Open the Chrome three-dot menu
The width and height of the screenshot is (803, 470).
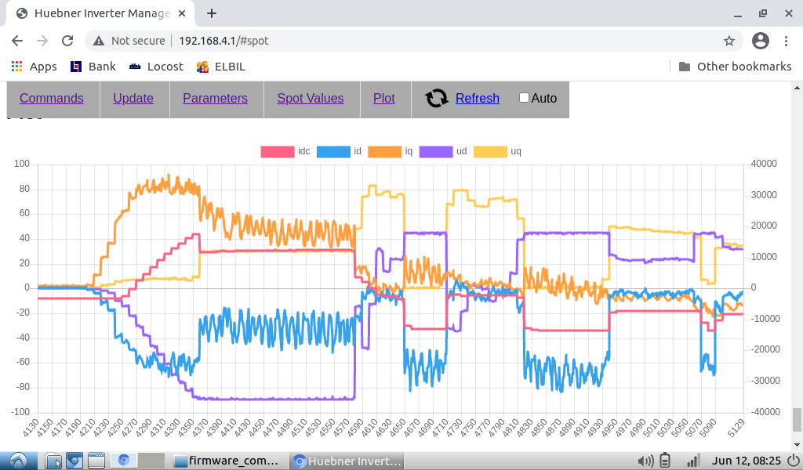pos(787,41)
